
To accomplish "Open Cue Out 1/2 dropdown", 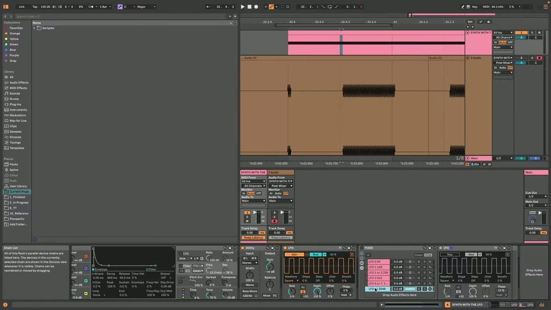I will pyautogui.click(x=536, y=196).
